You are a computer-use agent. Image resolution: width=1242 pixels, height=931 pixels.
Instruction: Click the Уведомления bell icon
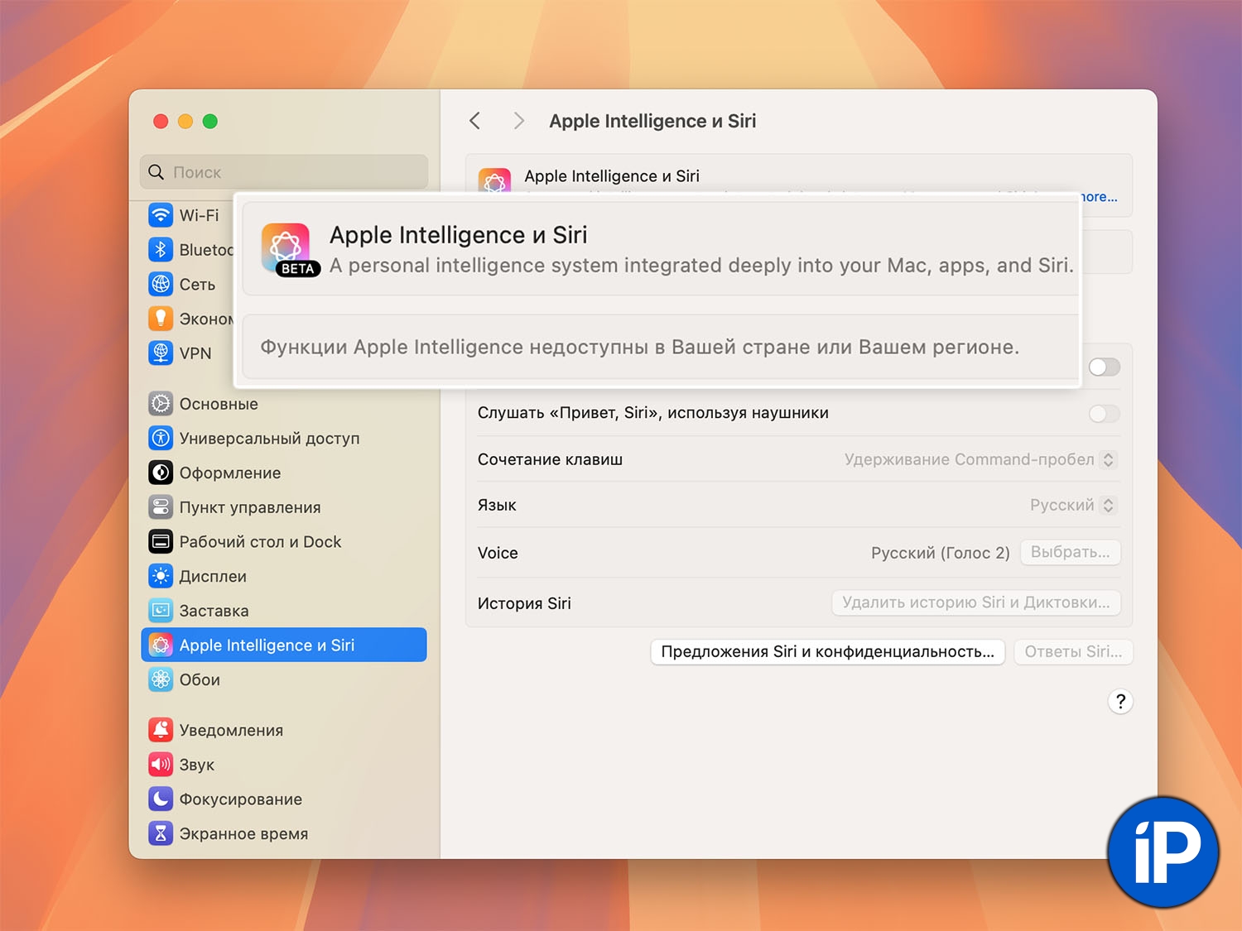(x=161, y=730)
